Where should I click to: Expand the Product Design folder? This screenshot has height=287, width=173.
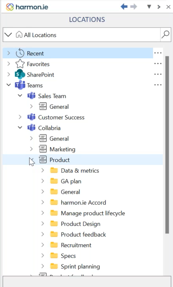(x=42, y=223)
